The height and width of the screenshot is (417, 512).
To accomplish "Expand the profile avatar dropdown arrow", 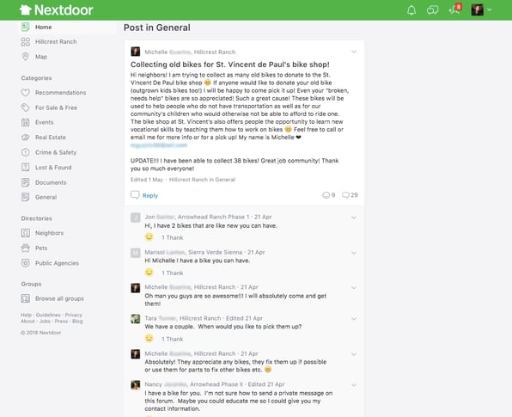I will point(490,9).
